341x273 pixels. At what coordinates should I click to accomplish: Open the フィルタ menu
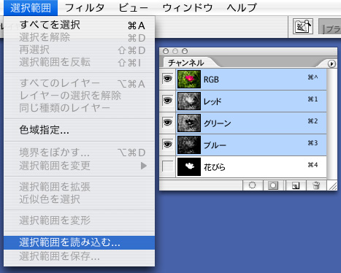tap(85, 8)
